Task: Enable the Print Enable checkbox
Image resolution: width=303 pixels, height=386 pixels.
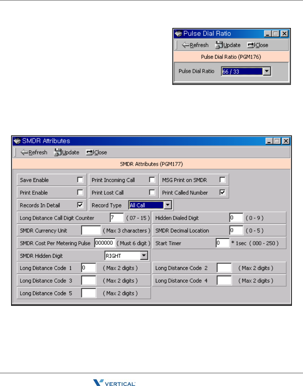Action: click(80, 192)
